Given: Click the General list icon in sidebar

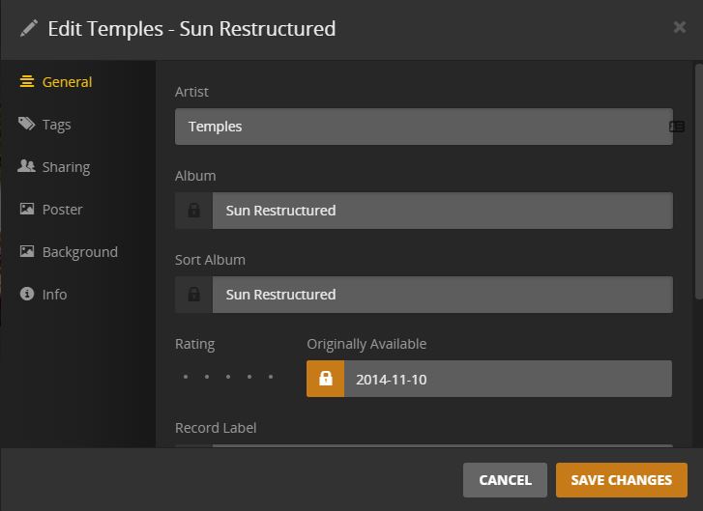Looking at the screenshot, I should pyautogui.click(x=27, y=82).
